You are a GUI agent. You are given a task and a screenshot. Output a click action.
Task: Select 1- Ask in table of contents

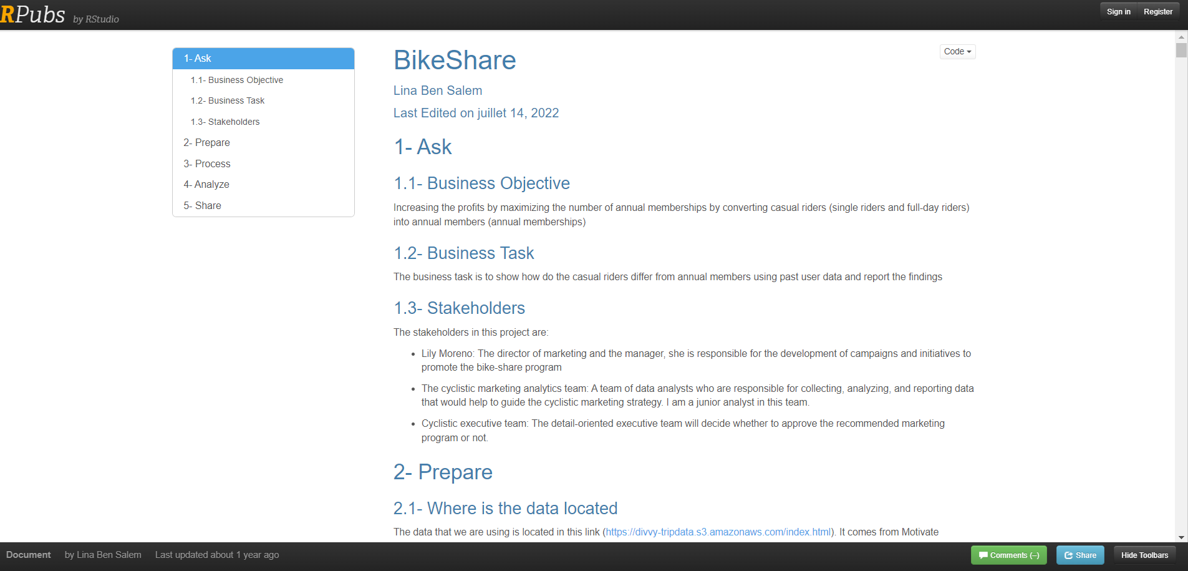coord(263,59)
